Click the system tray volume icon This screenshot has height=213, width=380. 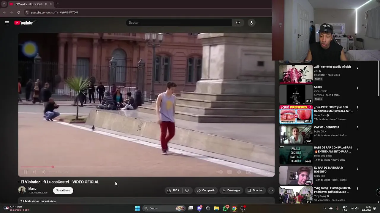tap(357, 208)
